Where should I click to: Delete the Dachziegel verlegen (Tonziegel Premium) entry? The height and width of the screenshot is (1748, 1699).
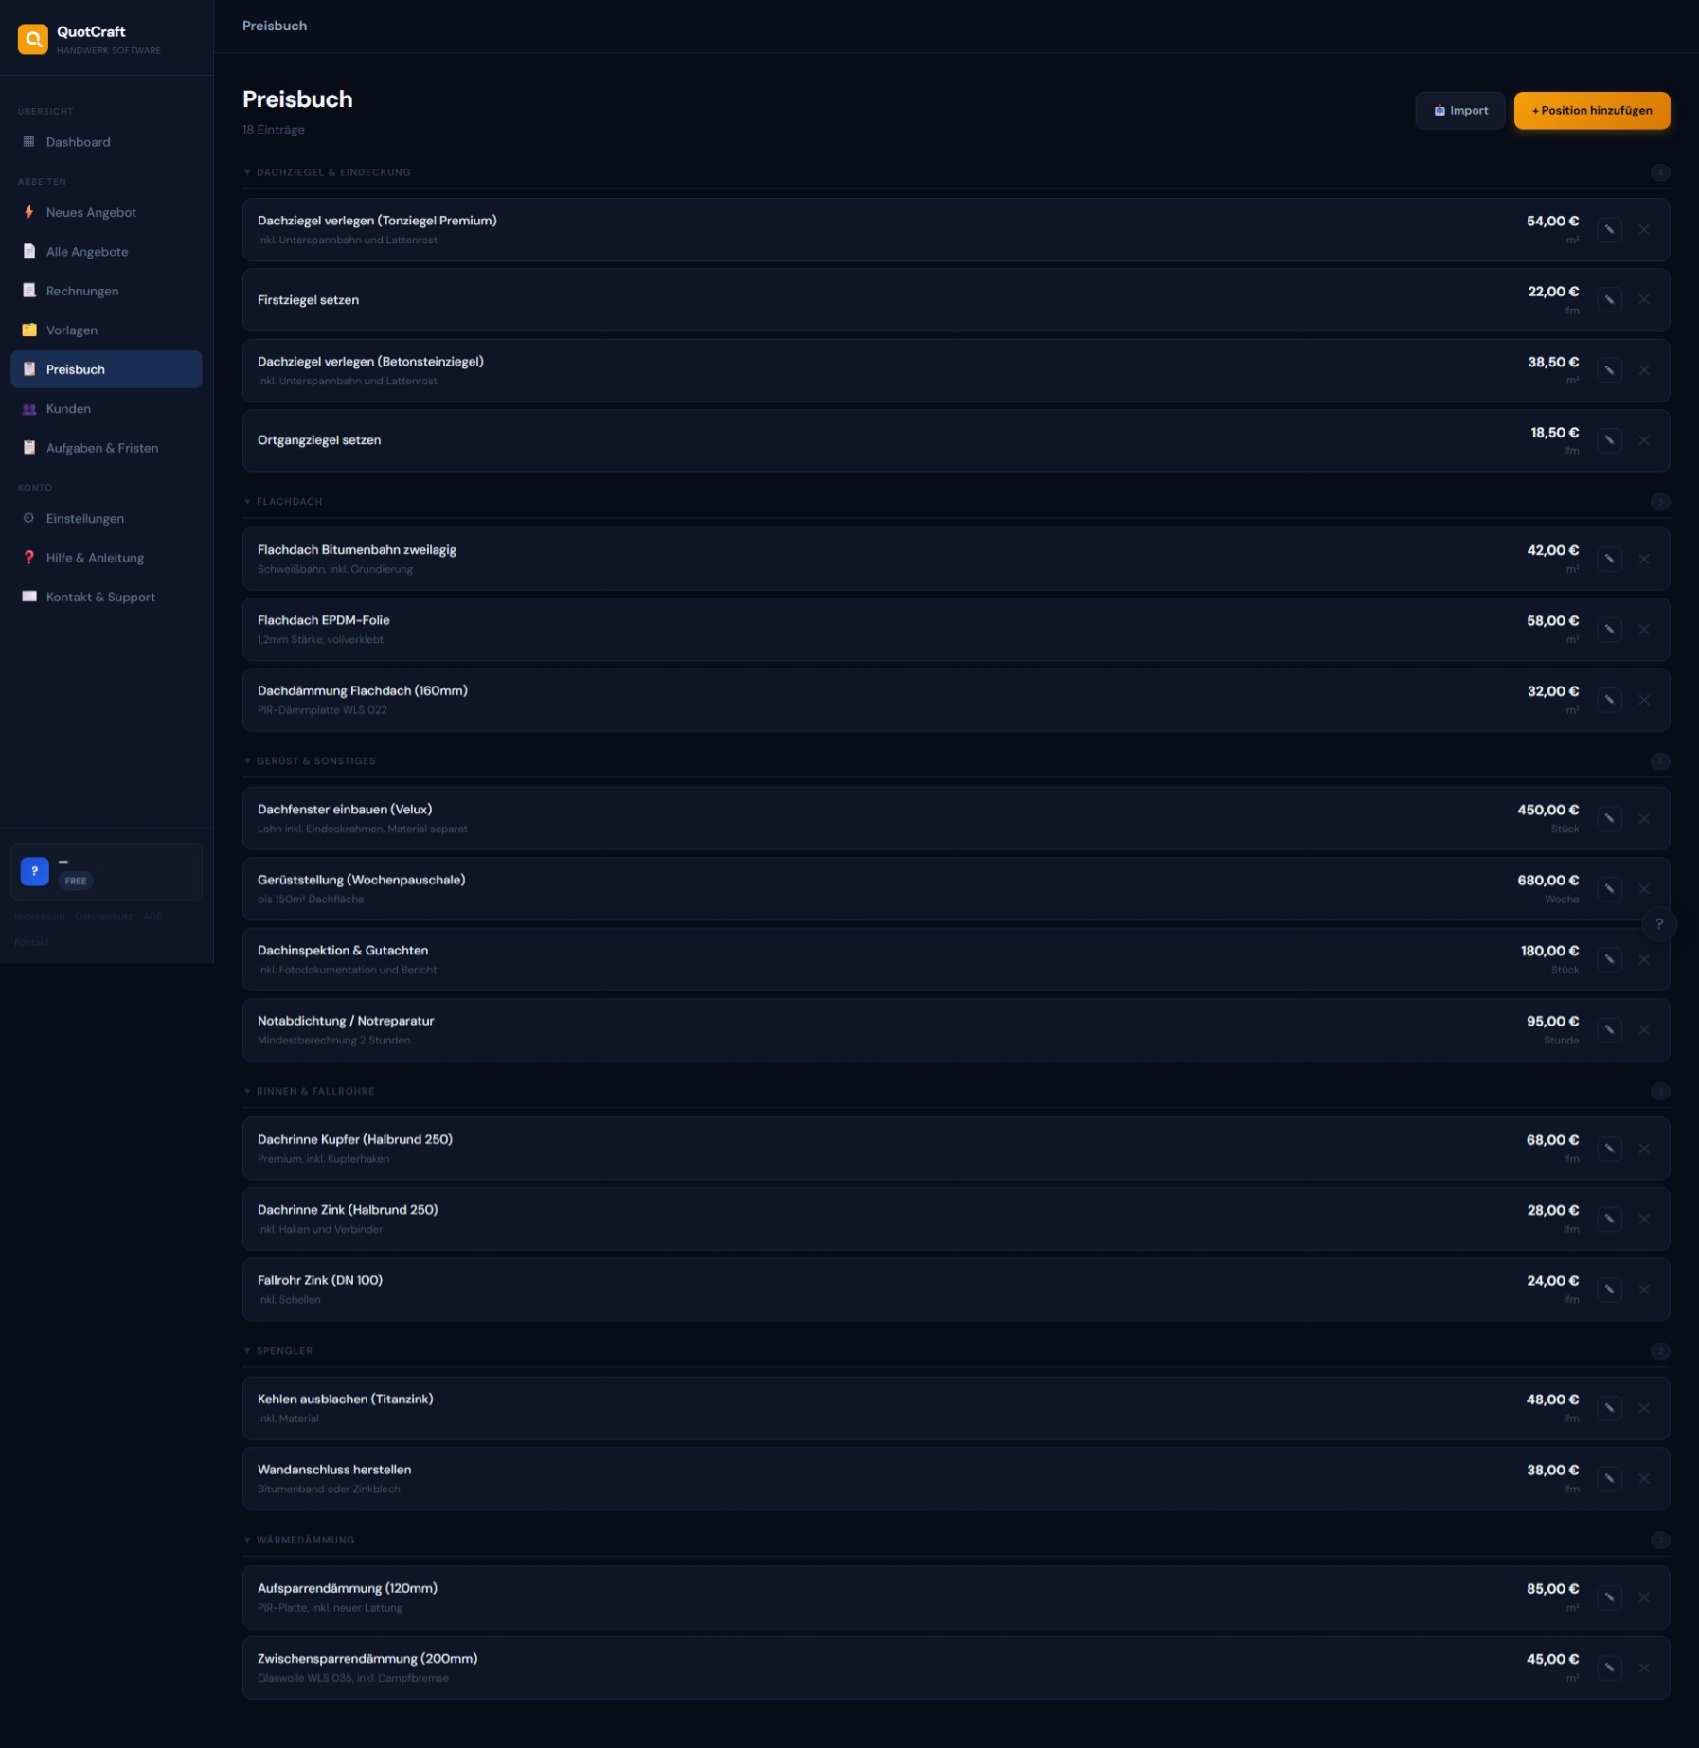click(1644, 229)
